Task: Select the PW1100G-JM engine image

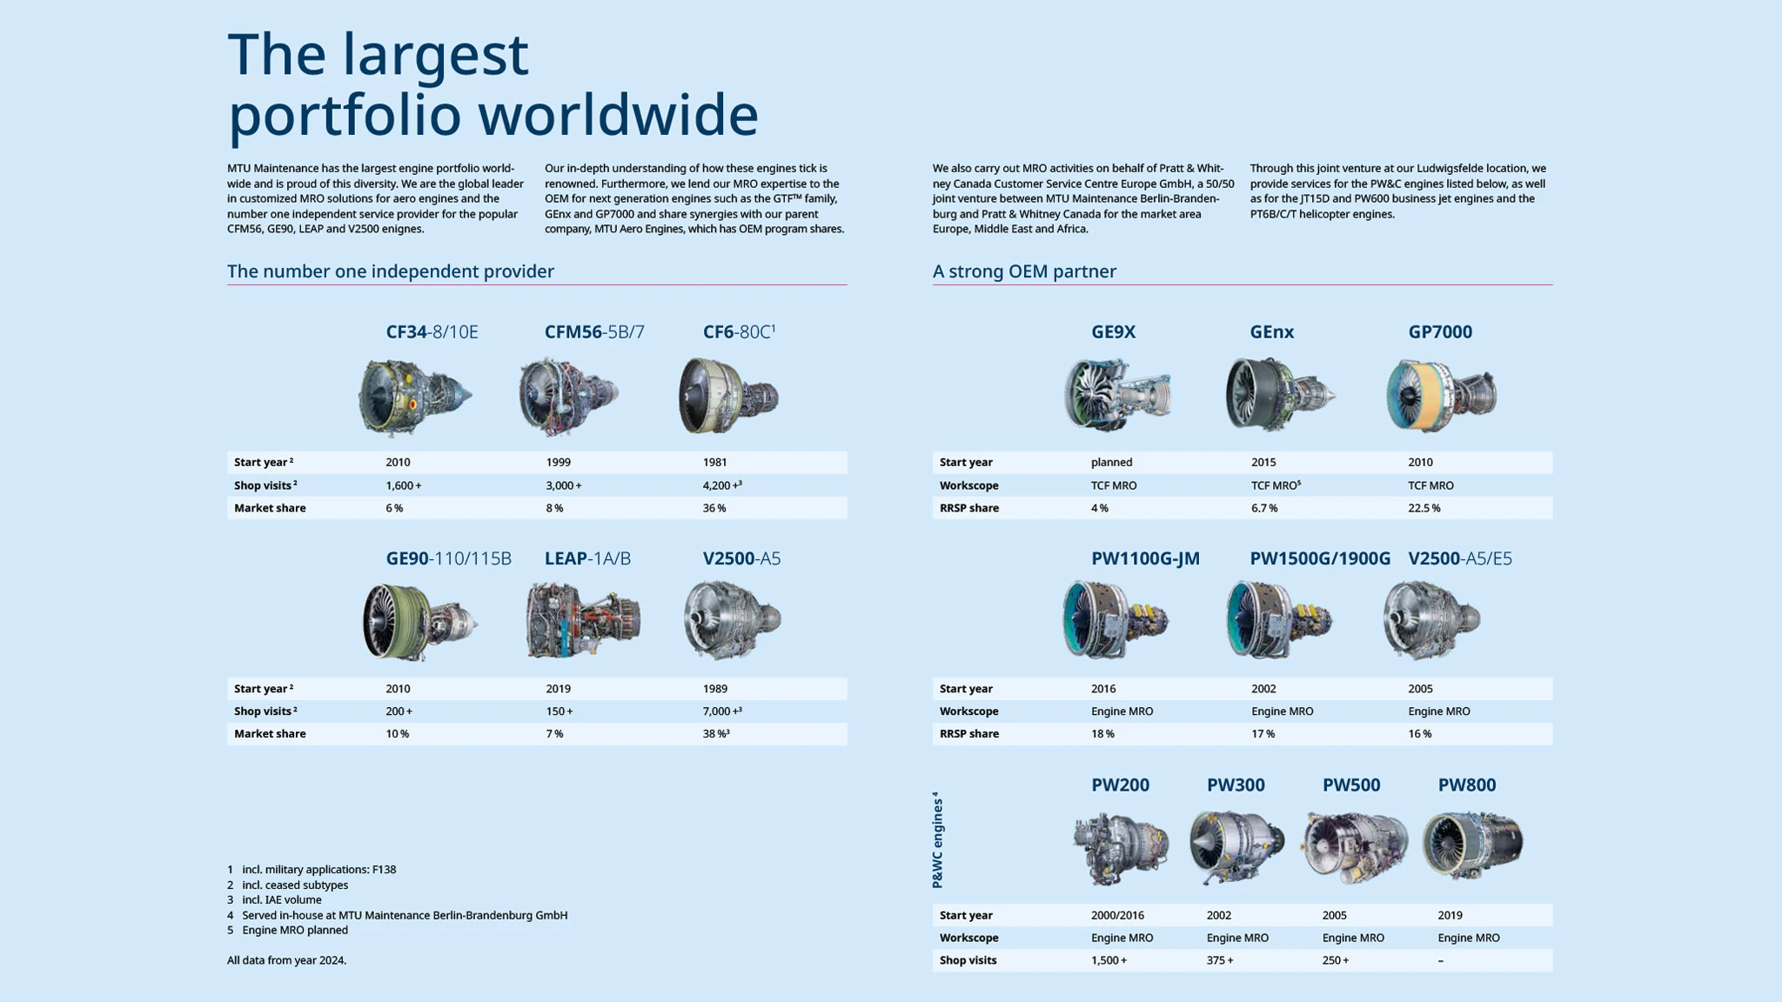Action: pos(1115,621)
